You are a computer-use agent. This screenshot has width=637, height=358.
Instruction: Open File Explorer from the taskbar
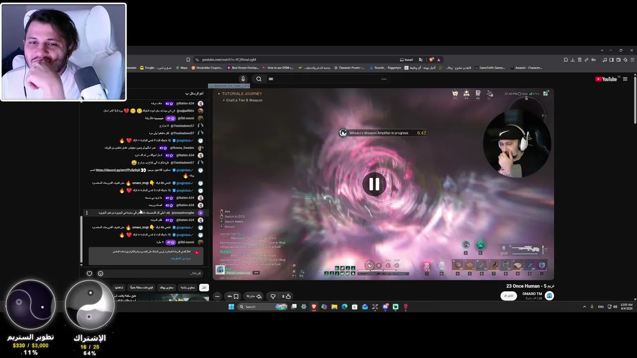pos(334,307)
